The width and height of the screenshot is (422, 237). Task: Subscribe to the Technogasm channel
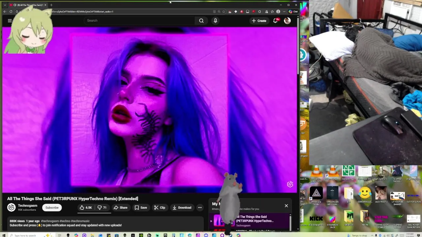(52, 208)
